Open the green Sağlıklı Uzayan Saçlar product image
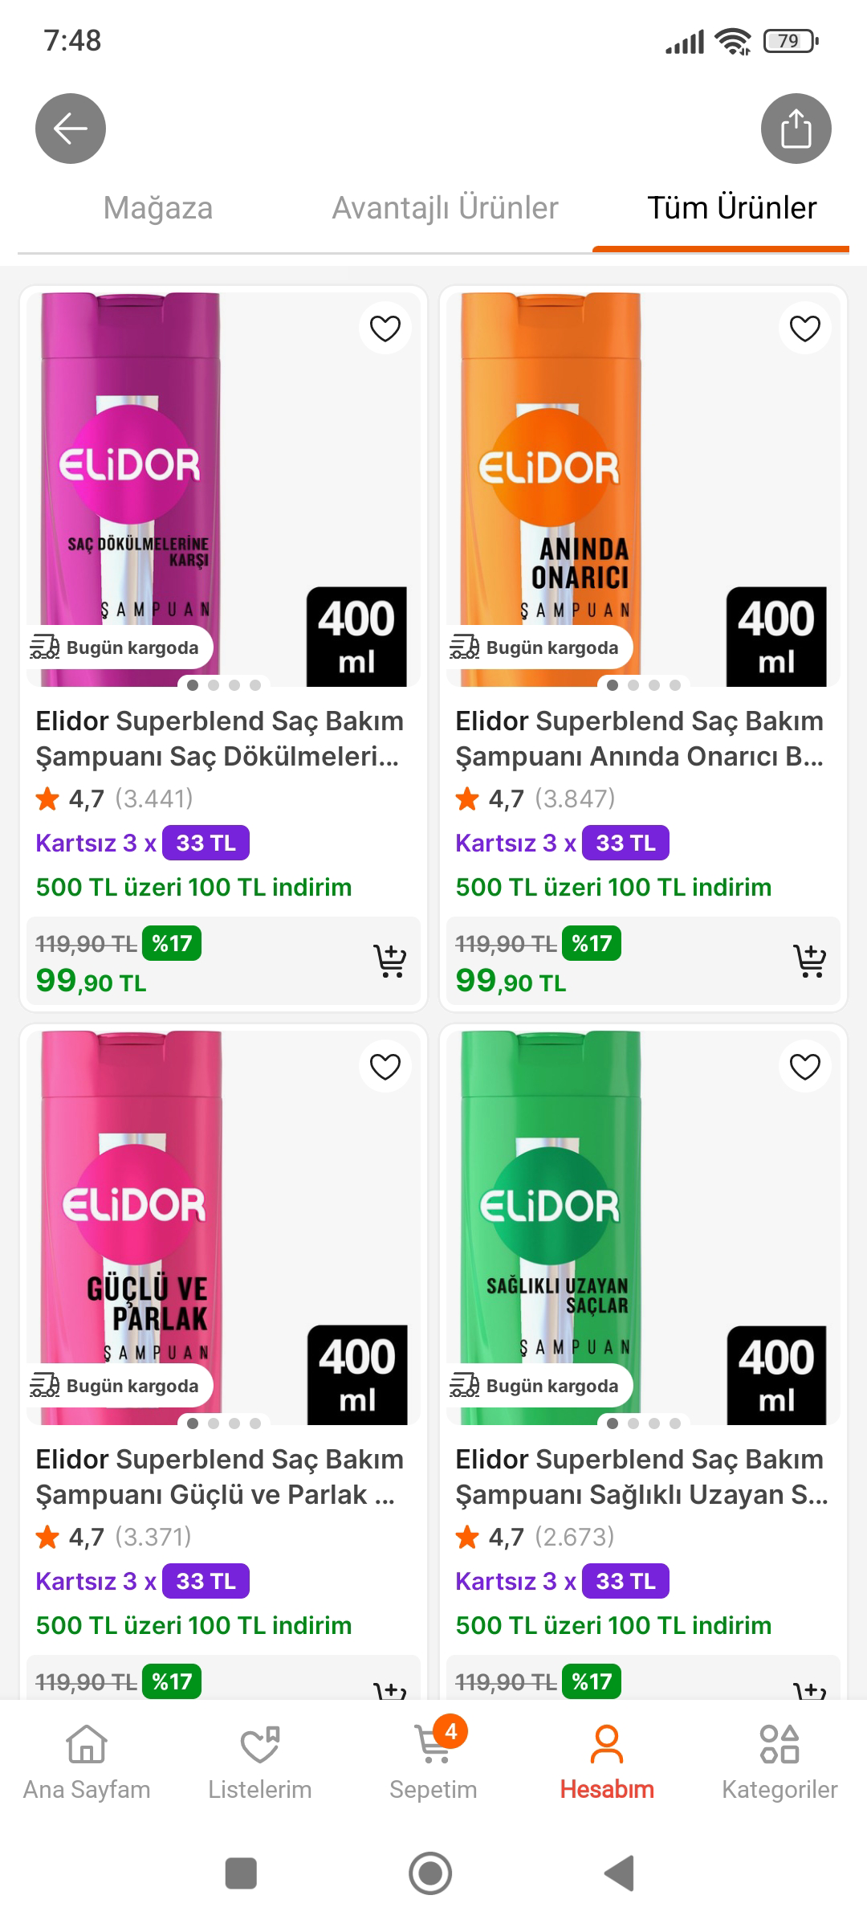 coord(643,1227)
